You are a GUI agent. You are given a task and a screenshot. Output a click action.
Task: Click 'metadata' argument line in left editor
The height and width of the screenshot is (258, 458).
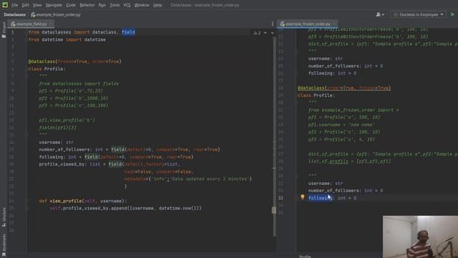[x=187, y=178]
